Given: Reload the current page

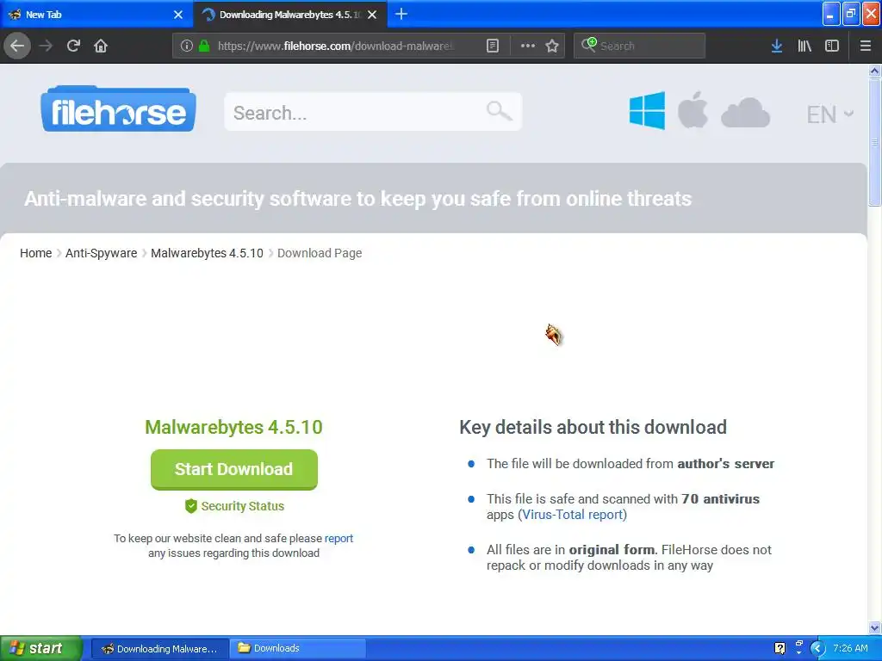Looking at the screenshot, I should (73, 46).
